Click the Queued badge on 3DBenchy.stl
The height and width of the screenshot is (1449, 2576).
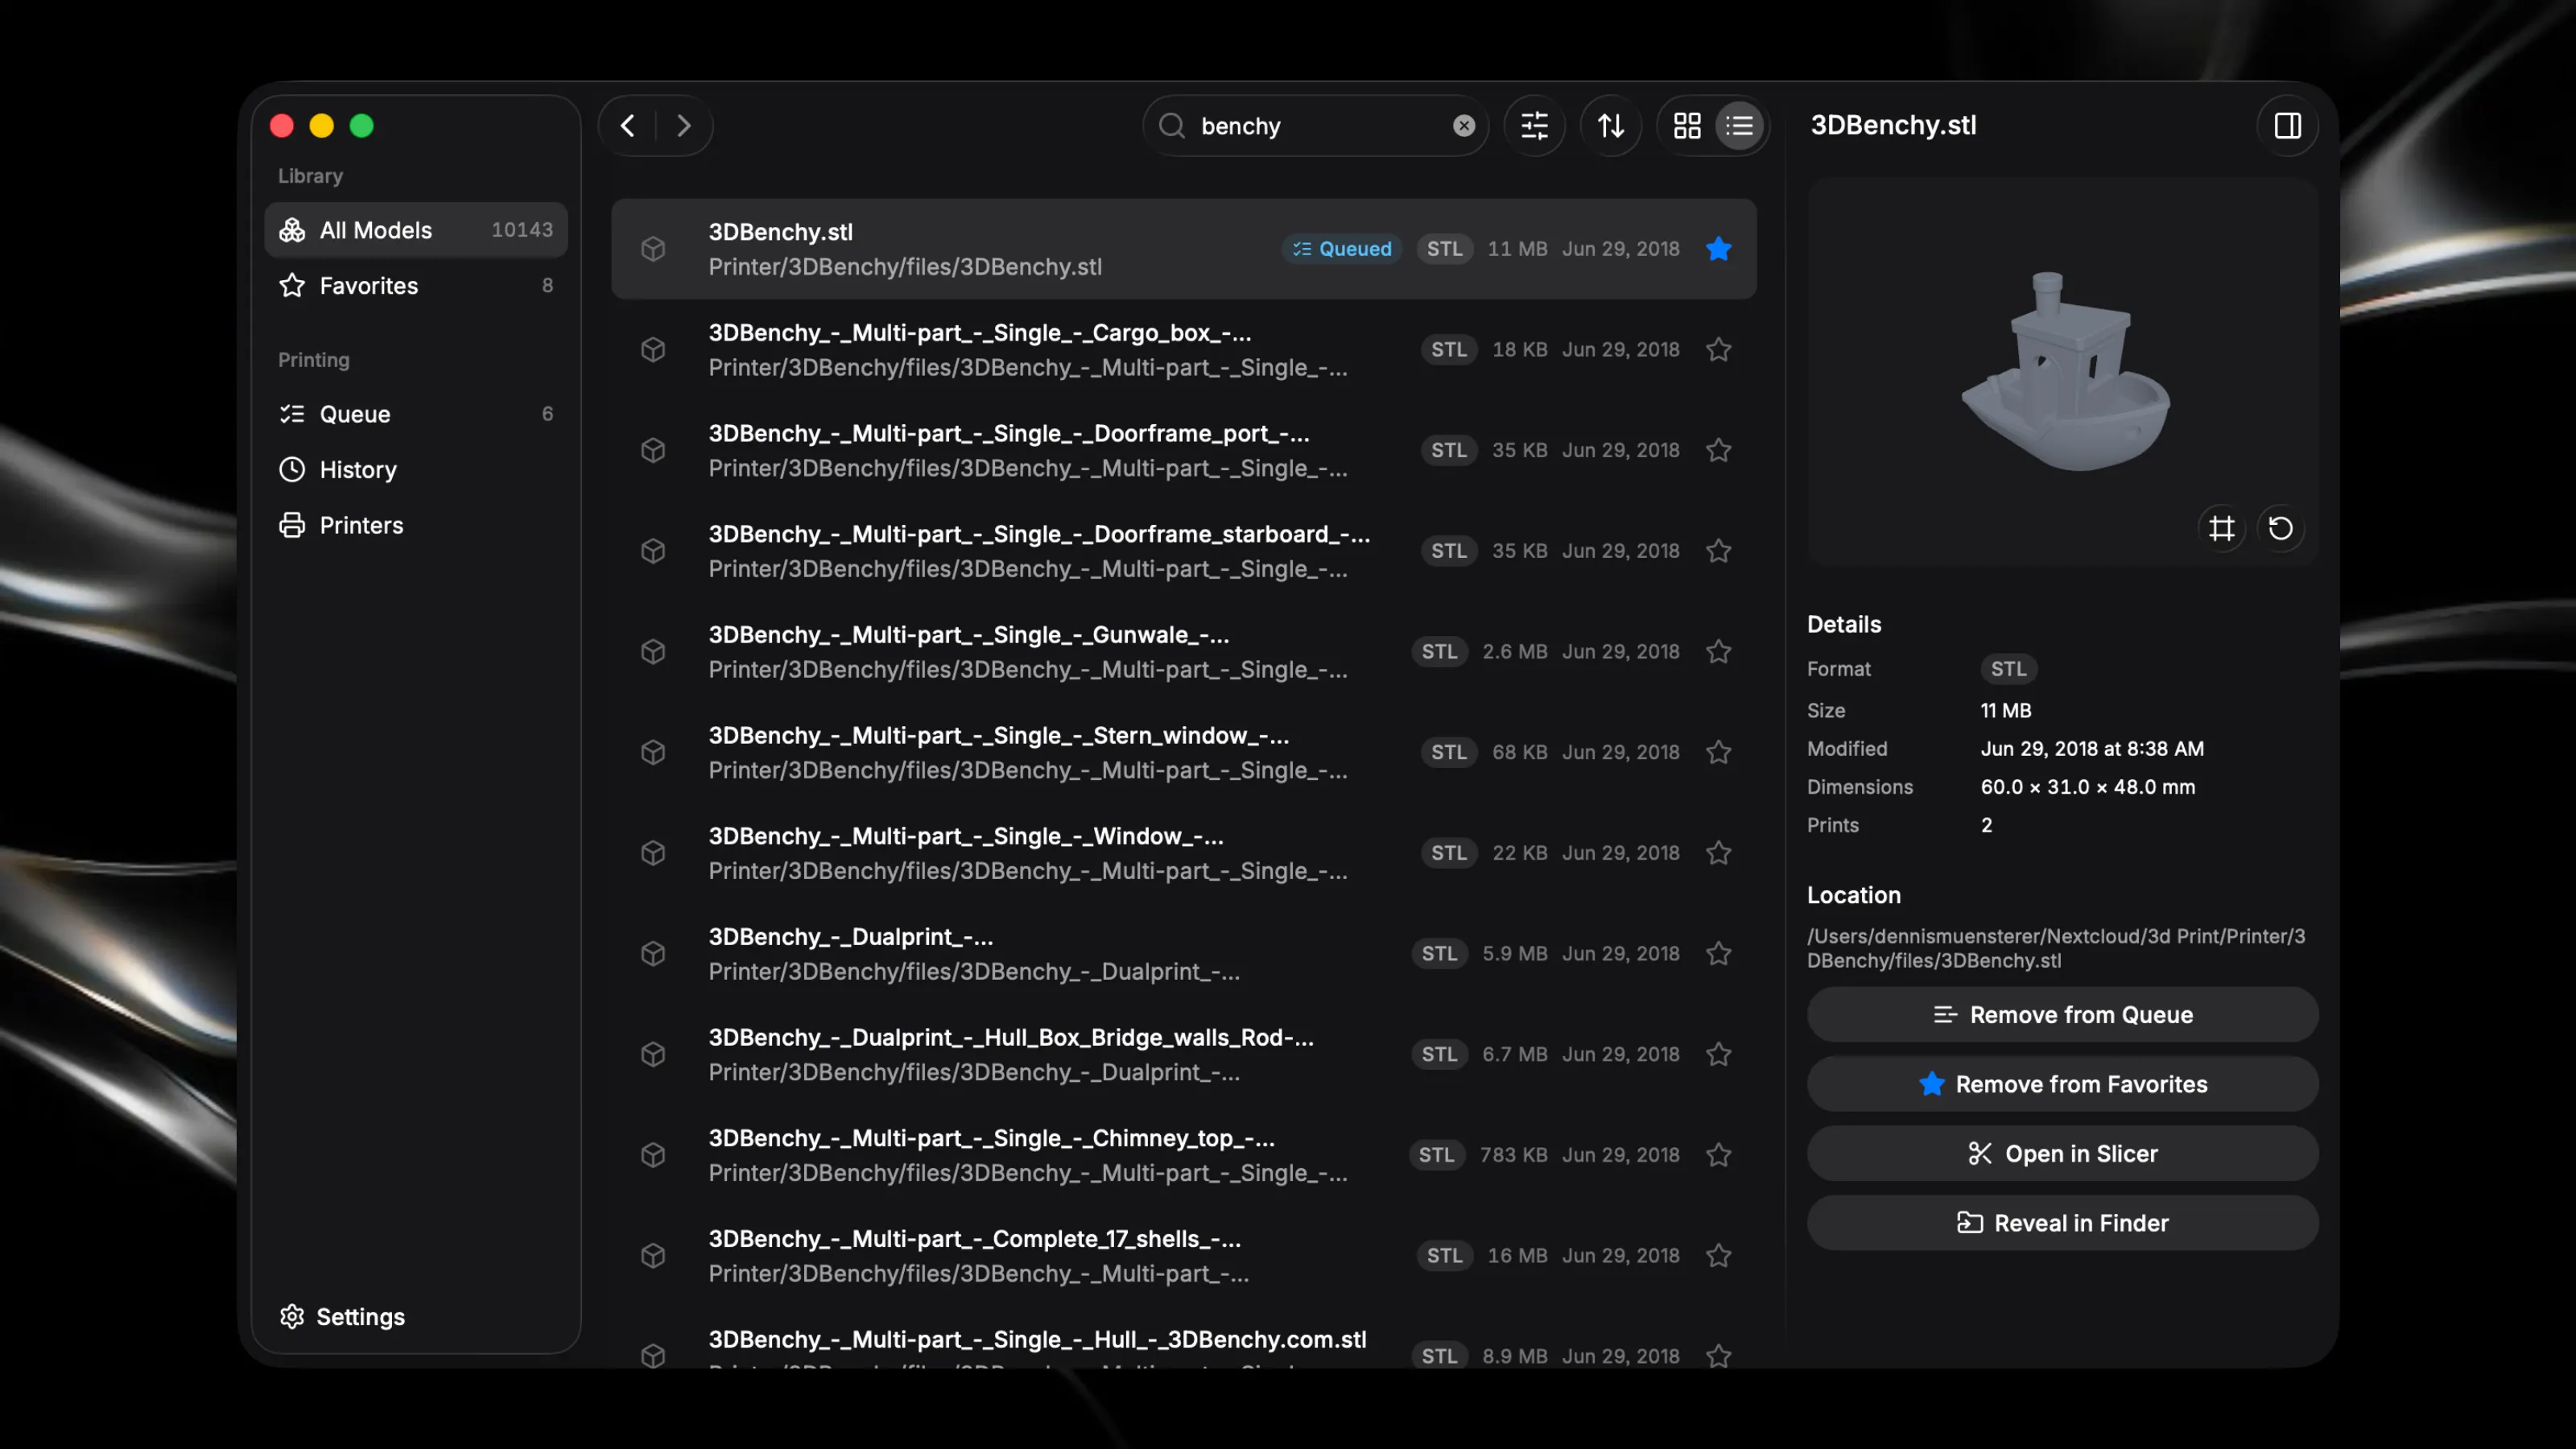[x=1342, y=249]
